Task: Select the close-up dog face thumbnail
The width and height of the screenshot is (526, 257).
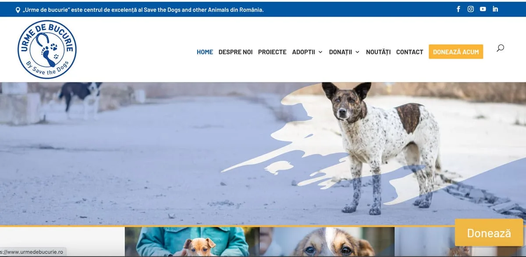Action: [327, 241]
